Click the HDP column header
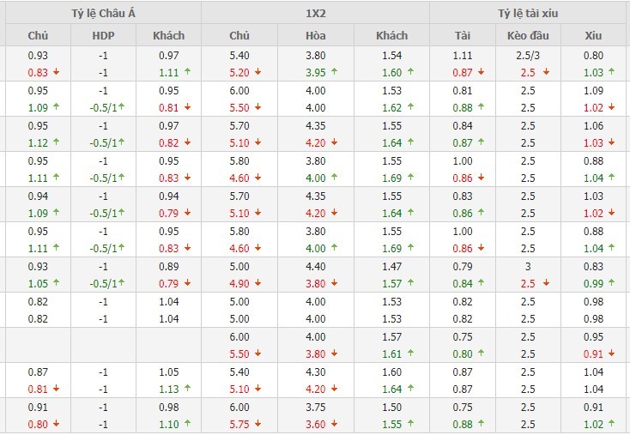This screenshot has height=435, width=630. (x=103, y=36)
